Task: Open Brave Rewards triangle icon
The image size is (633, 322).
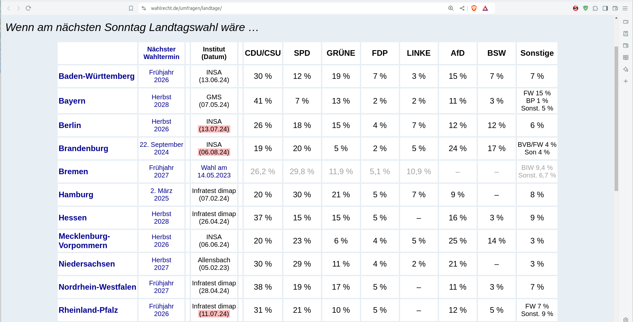Action: 485,8
